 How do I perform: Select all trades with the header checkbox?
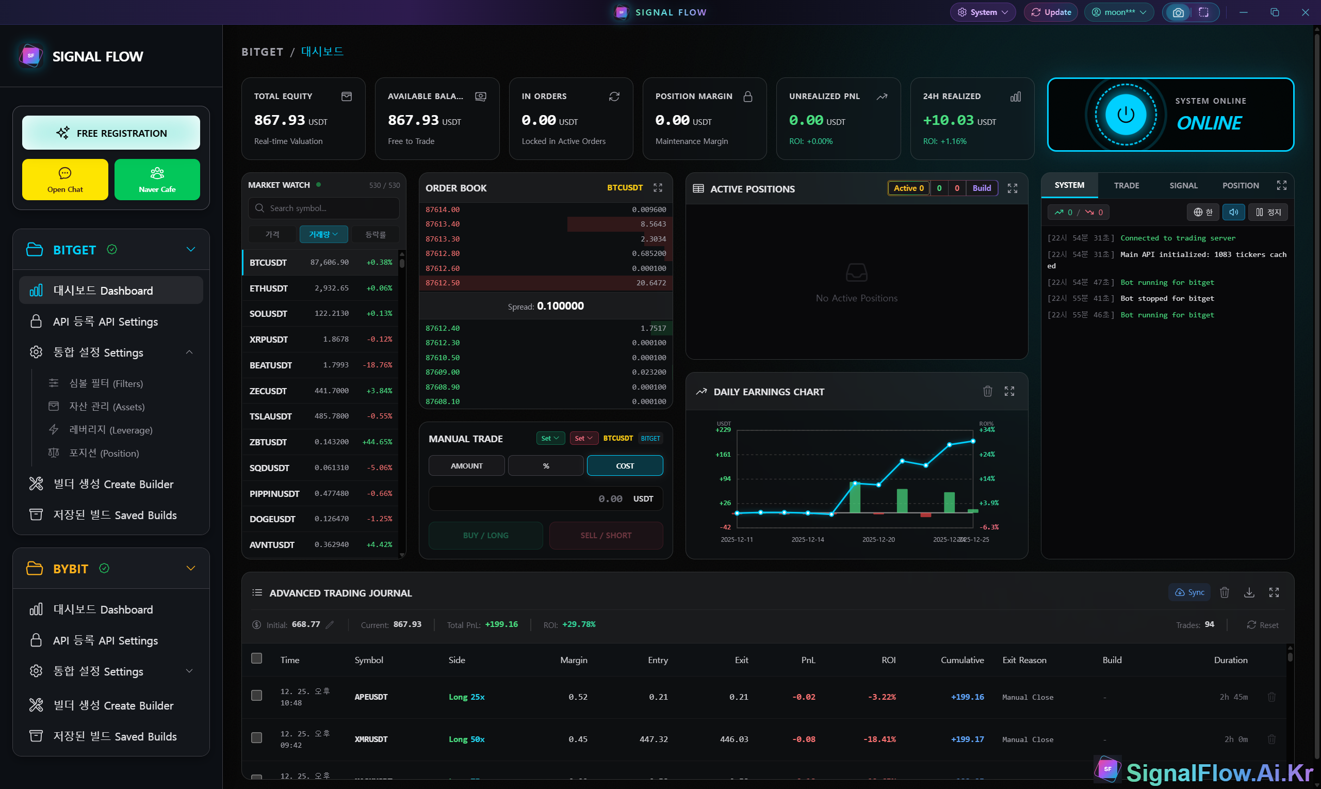point(257,658)
